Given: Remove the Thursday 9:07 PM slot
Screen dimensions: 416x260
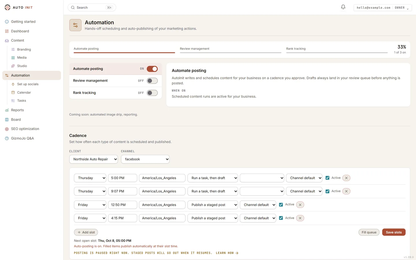Looking at the screenshot, I should pos(346,191).
